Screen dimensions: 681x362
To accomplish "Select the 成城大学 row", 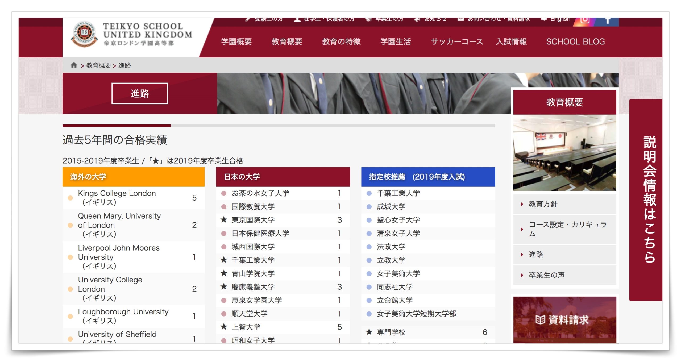I will 428,206.
